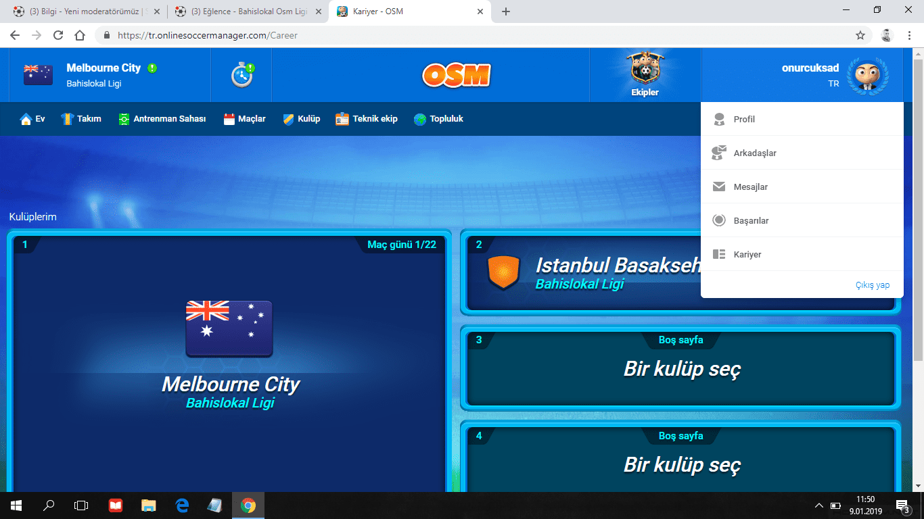Open Task View on taskbar
The height and width of the screenshot is (519, 924).
pos(81,505)
